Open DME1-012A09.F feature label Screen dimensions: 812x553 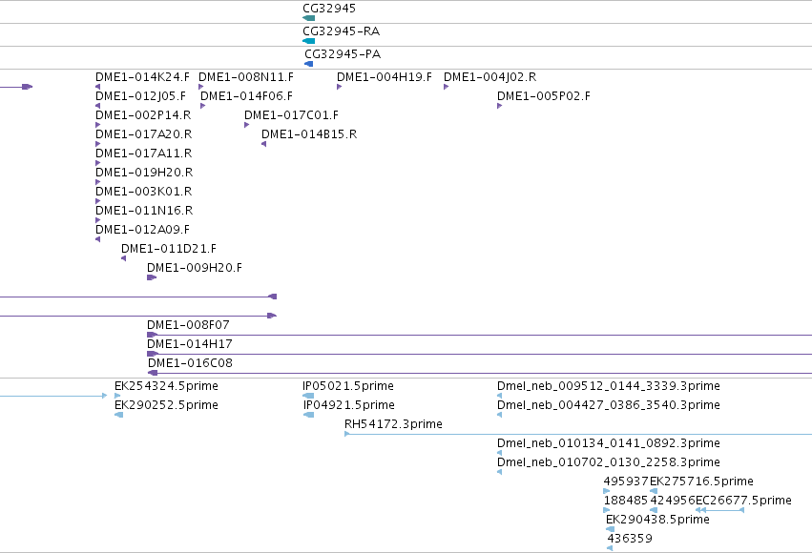click(x=142, y=230)
